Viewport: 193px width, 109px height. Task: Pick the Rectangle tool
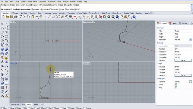pyautogui.click(x=7, y=37)
